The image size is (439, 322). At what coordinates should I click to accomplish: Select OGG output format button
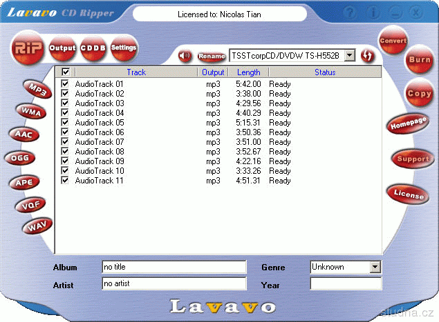[20, 158]
